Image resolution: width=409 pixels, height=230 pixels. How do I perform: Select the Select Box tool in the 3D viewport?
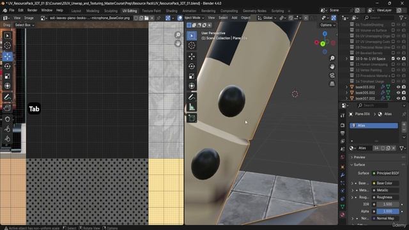(192, 36)
